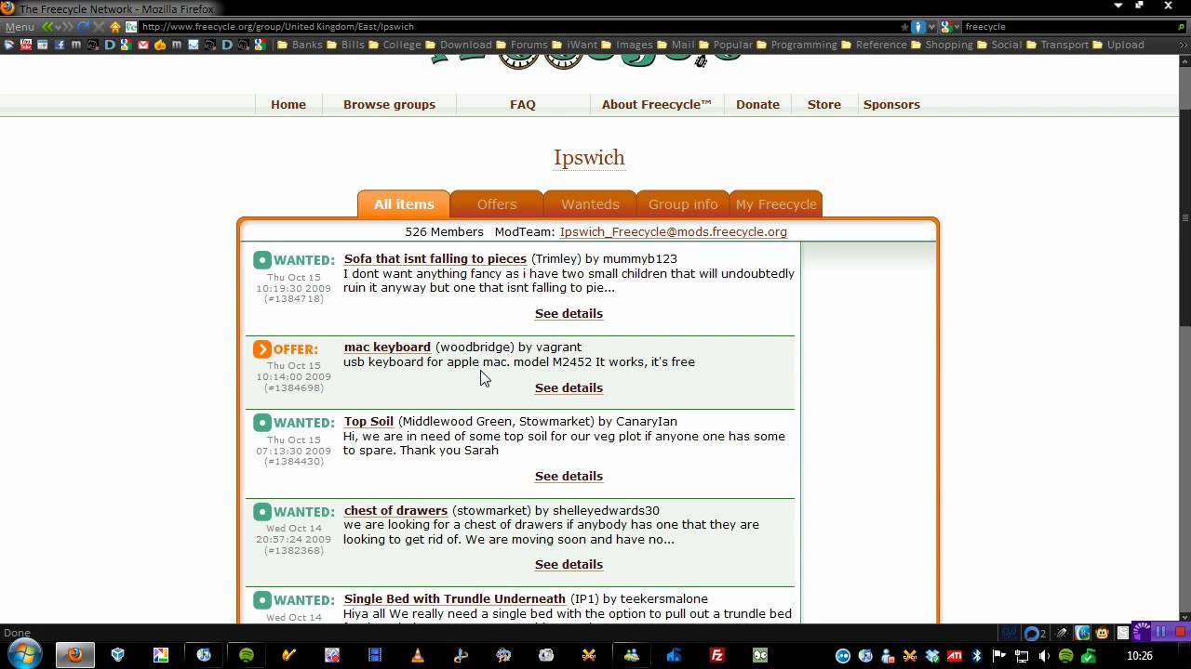The image size is (1191, 669).
Task: Click the WANTED icon beside Top Soil
Action: click(262, 423)
